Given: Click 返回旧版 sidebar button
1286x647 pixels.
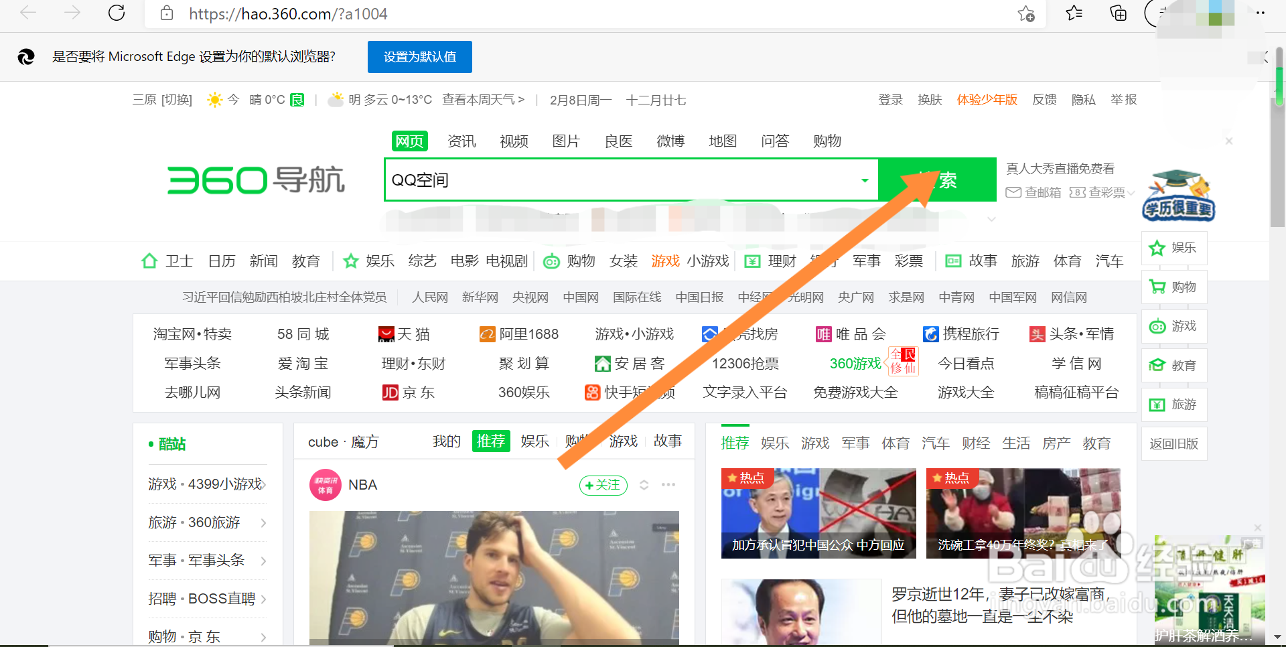Looking at the screenshot, I should tap(1174, 444).
